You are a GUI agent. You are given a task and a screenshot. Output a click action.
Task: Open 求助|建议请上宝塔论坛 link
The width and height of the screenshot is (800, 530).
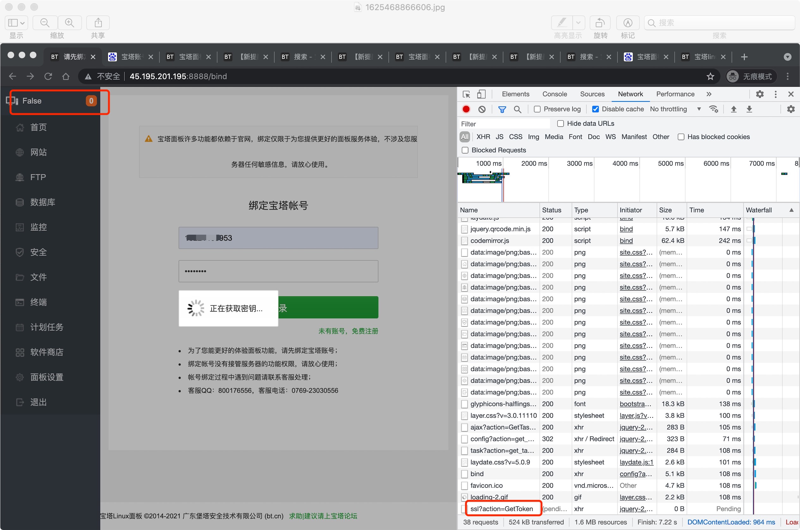point(323,516)
